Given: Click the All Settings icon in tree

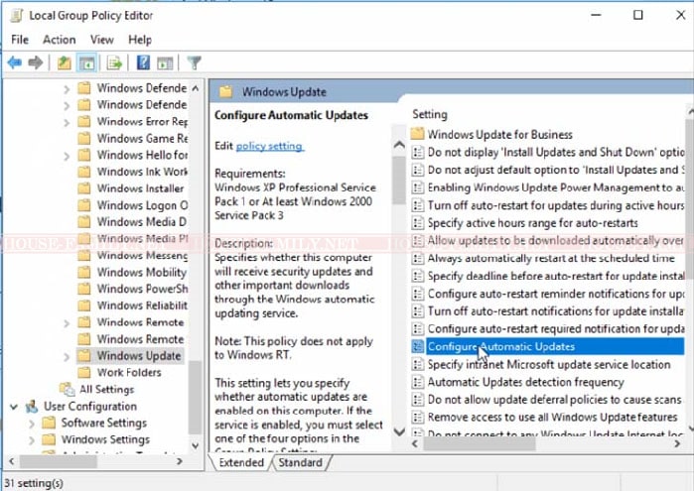Looking at the screenshot, I should coord(68,389).
